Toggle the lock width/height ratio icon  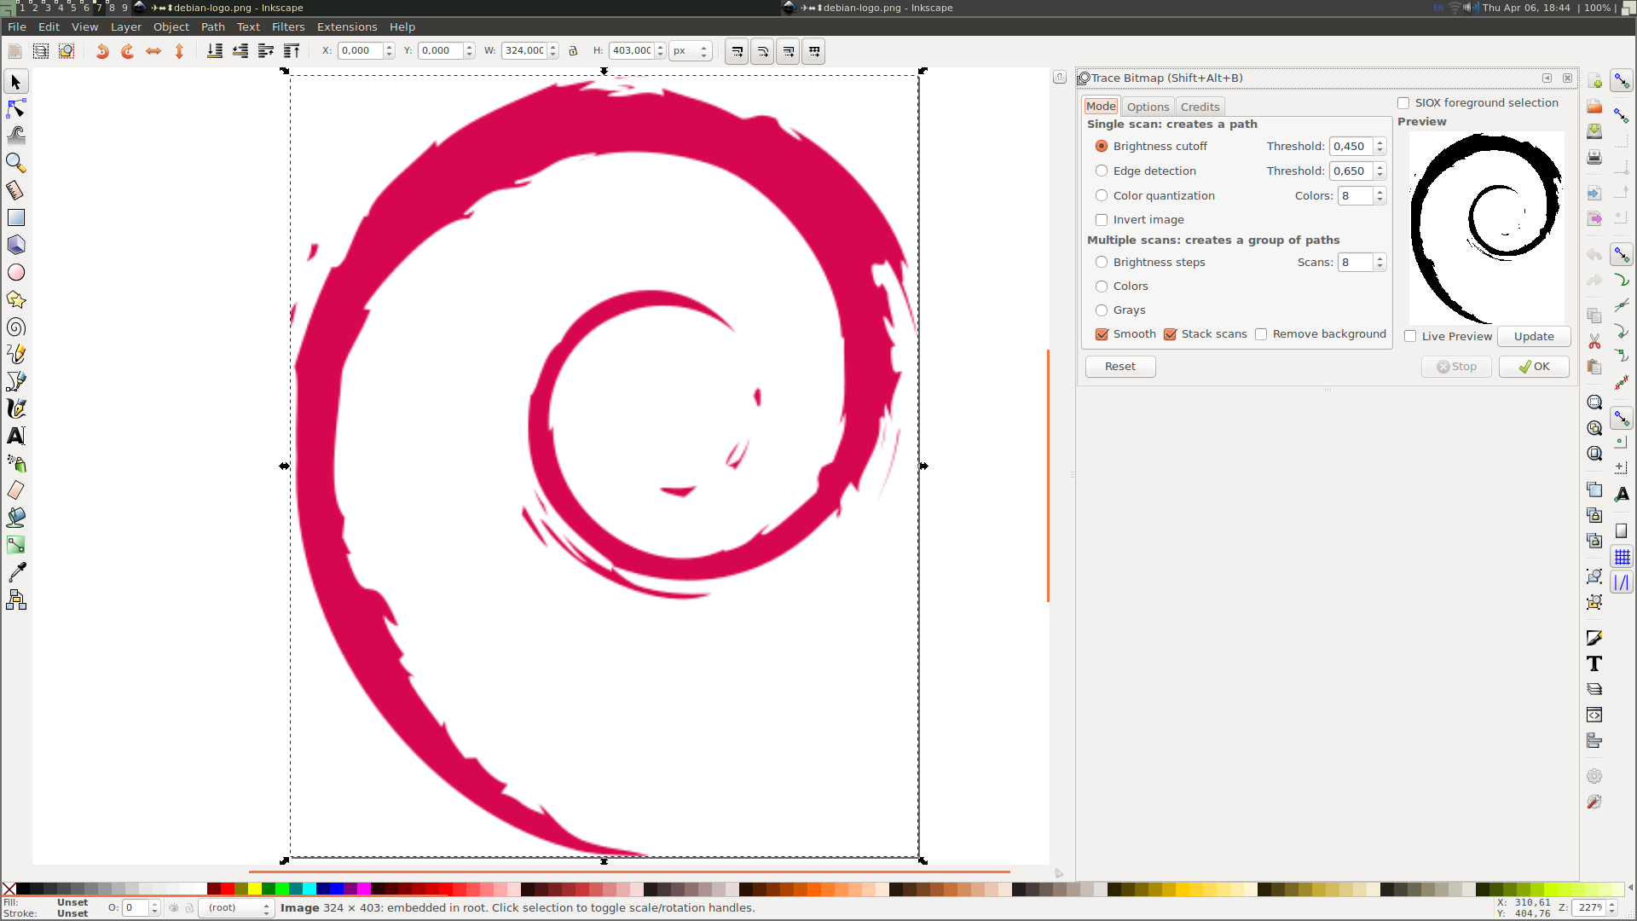click(x=573, y=51)
